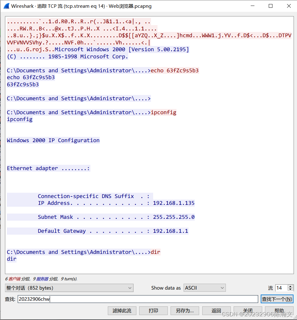The width and height of the screenshot is (297, 320).
Task: Click 'Microsoft Windows 2000 [Version 5.00.2195]' text
Action: click(x=122, y=49)
